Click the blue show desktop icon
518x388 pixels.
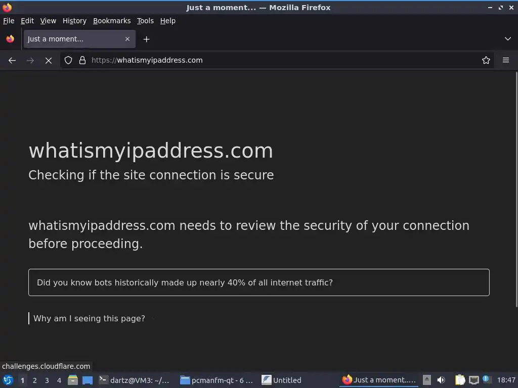click(x=88, y=380)
